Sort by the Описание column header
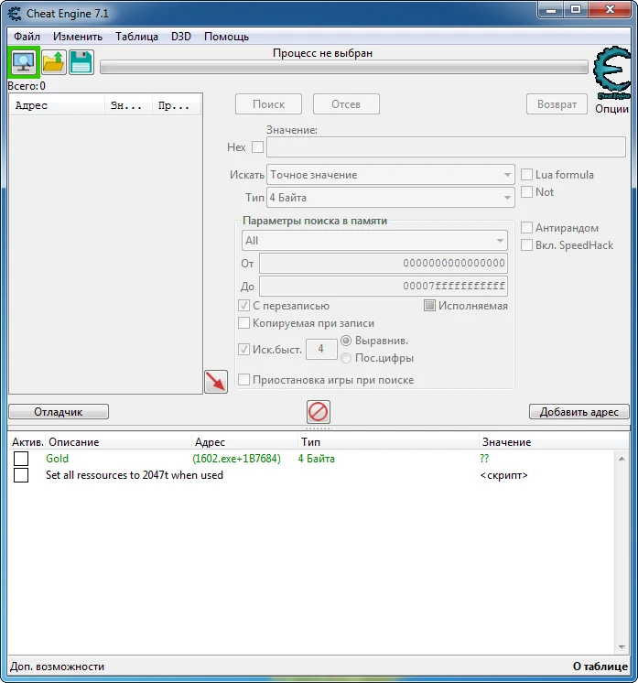This screenshot has height=683, width=638. click(118, 442)
